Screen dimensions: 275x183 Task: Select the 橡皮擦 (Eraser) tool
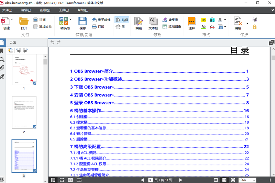[x=170, y=20]
